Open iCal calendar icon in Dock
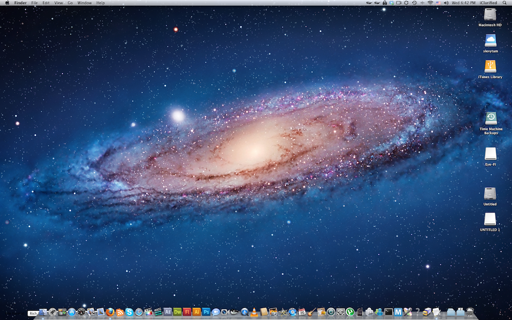Viewport: 512px width, 320px height. [x=302, y=312]
